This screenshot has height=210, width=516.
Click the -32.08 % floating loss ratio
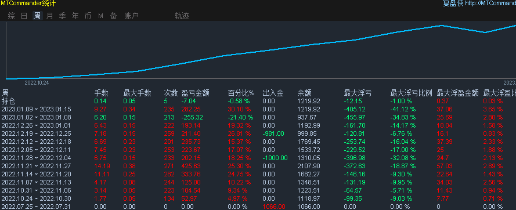403,158
